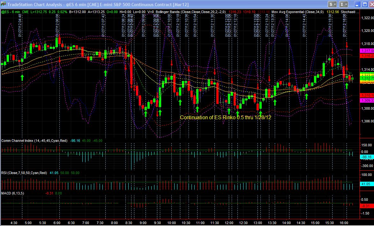Click the 'L=1312.75' last price value
374x226 pixels.
[x=39, y=12]
